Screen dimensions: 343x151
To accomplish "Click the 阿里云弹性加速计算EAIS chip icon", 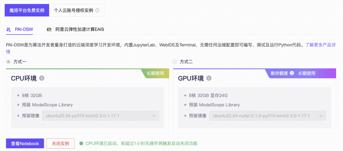I will [x=49, y=29].
